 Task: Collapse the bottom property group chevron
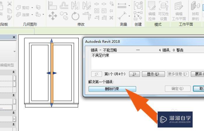13,124
